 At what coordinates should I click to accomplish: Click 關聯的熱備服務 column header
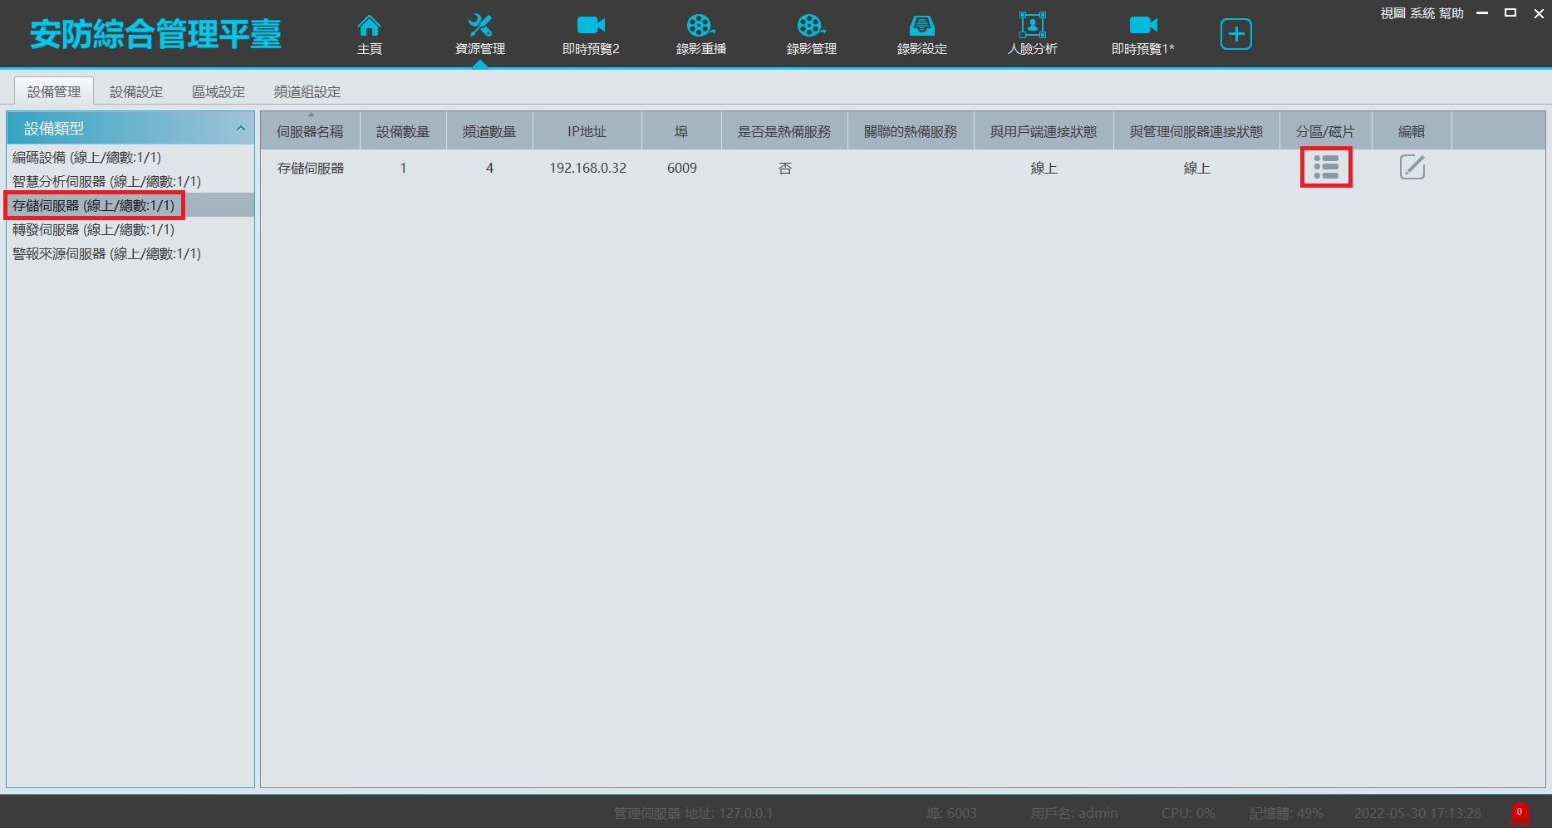(x=911, y=131)
